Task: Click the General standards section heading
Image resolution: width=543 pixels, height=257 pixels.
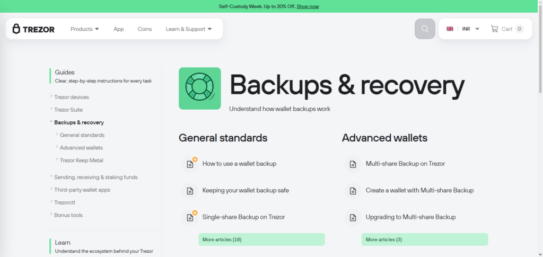Action: (223, 138)
